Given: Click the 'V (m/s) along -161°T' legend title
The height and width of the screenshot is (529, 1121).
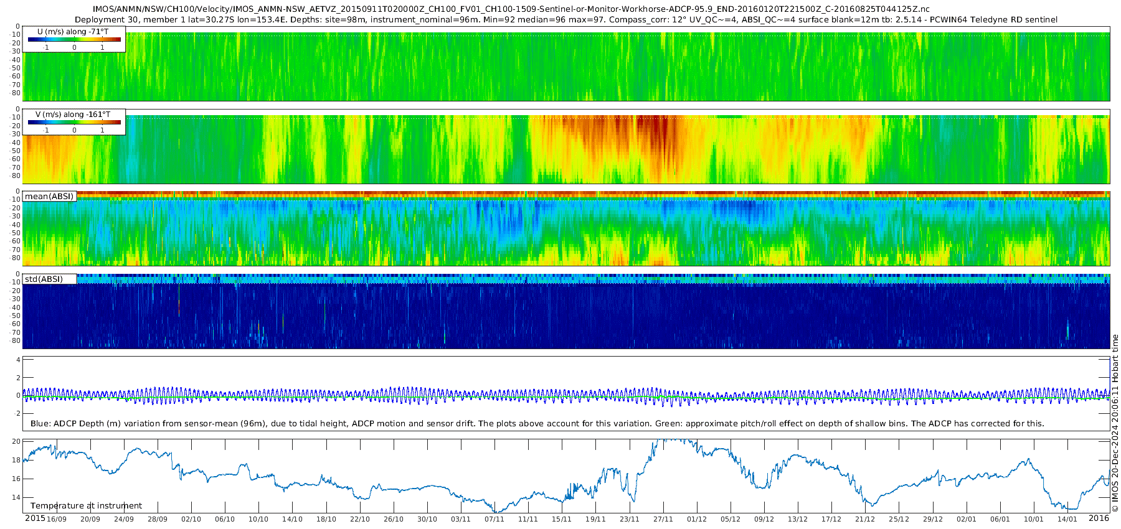Looking at the screenshot, I should [x=73, y=115].
